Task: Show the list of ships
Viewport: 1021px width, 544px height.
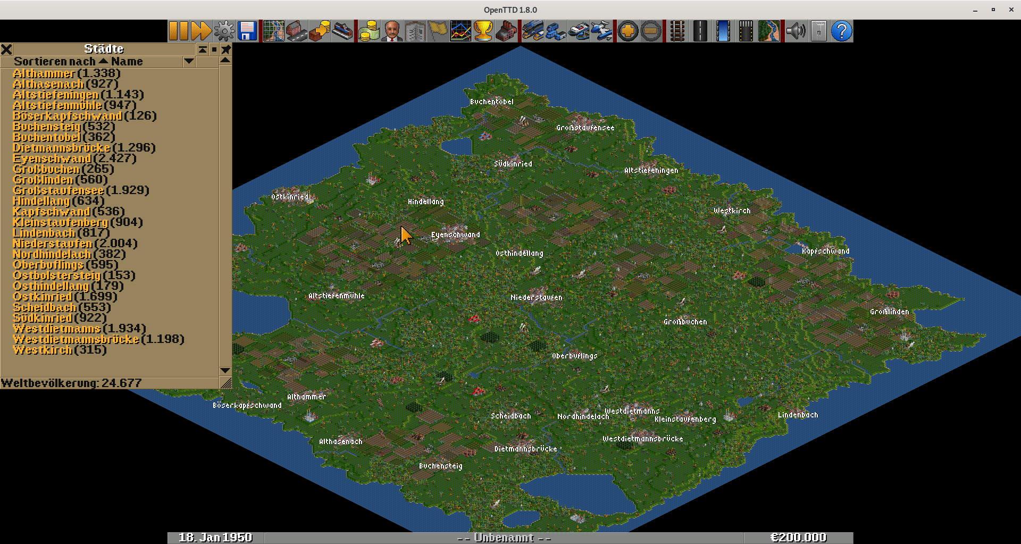Action: (x=579, y=31)
